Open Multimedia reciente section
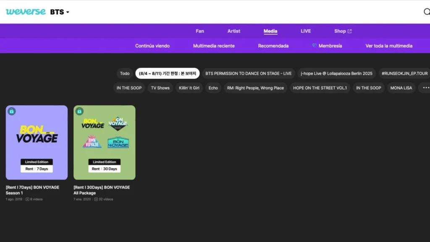Image resolution: width=430 pixels, height=242 pixels. coord(214,46)
